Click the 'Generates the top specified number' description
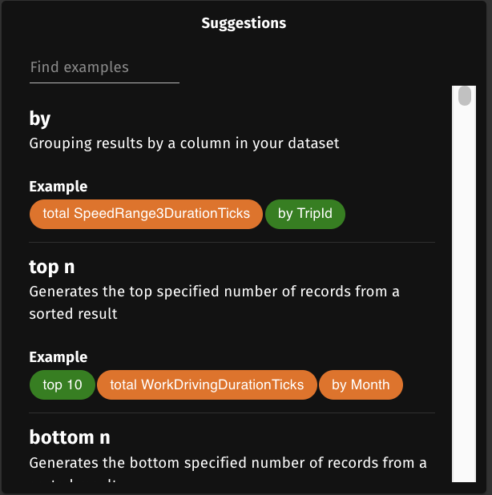 tap(214, 292)
